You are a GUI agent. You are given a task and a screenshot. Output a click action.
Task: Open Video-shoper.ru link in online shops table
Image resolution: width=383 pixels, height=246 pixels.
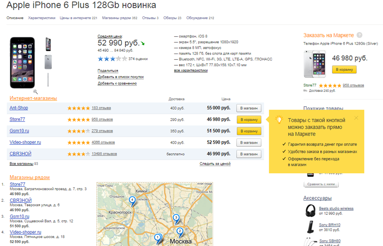click(25, 142)
